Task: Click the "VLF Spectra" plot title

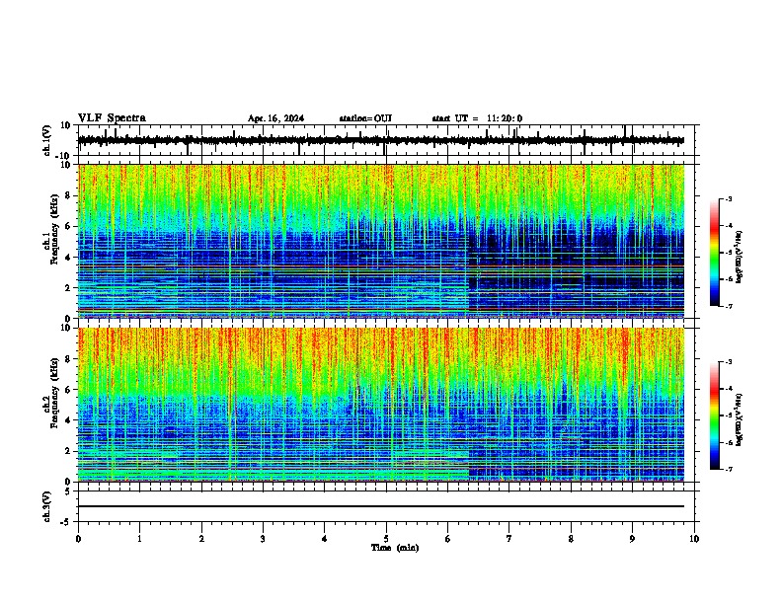Action: click(x=112, y=118)
